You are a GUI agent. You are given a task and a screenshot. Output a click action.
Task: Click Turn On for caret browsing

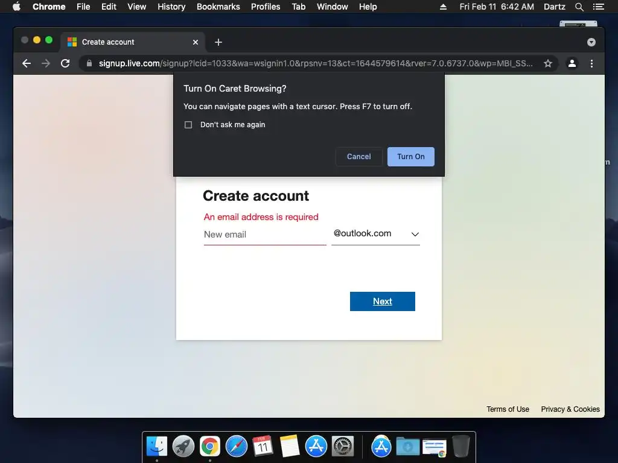point(410,157)
